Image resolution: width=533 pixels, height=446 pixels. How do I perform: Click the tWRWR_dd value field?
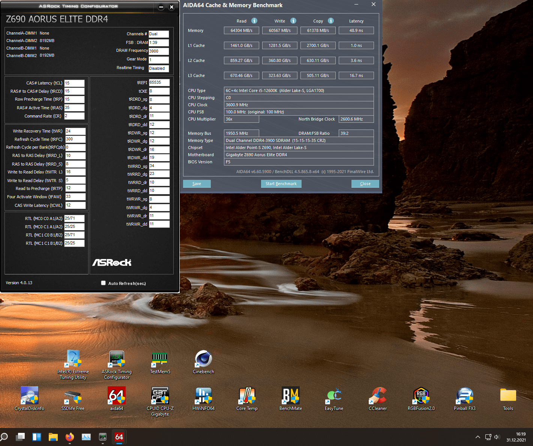pos(159,224)
